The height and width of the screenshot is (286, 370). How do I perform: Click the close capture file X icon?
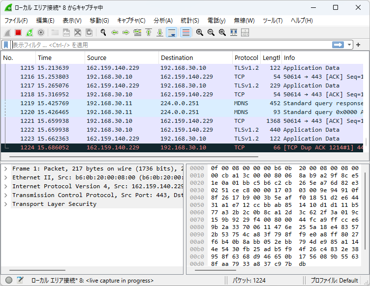(78, 32)
